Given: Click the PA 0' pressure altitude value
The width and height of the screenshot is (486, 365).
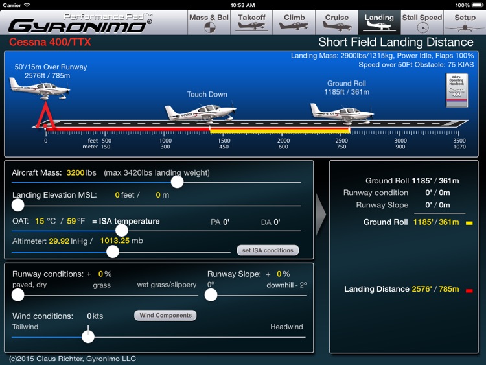Looking at the screenshot, I should click(220, 222).
